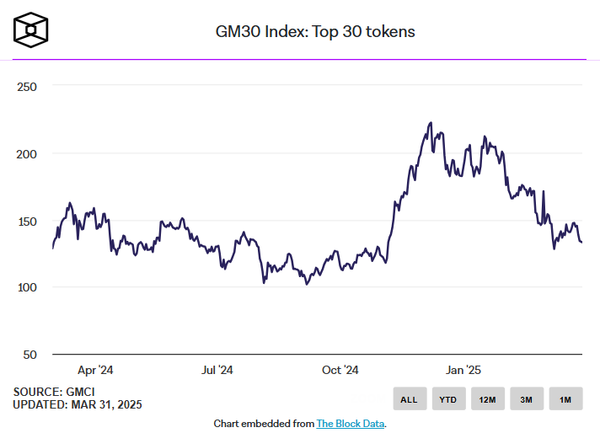Select the 50 y-axis label
This screenshot has width=600, height=433.
(30, 355)
